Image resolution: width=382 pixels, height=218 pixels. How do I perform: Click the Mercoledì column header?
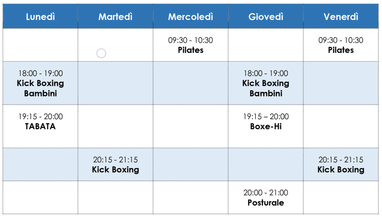191,16
